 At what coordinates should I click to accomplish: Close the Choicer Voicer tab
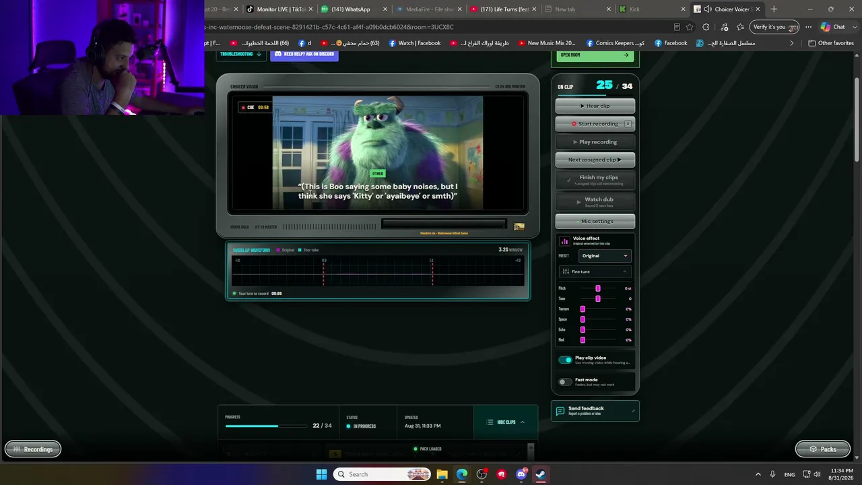(758, 9)
